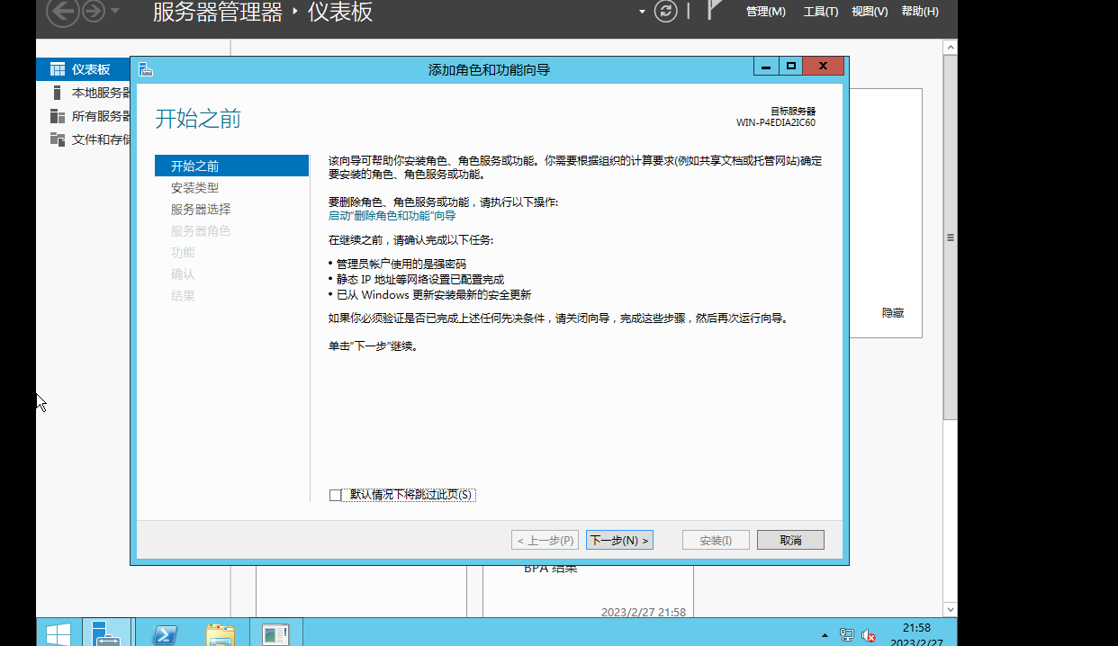Screen dimensions: 1118x646
Task: Go to the 服务器选择 wizard step
Action: coord(201,210)
